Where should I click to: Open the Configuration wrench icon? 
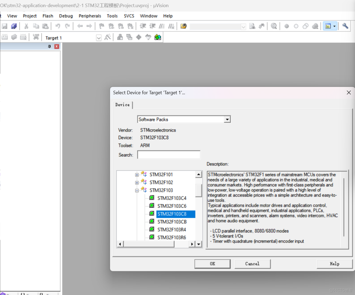345,26
